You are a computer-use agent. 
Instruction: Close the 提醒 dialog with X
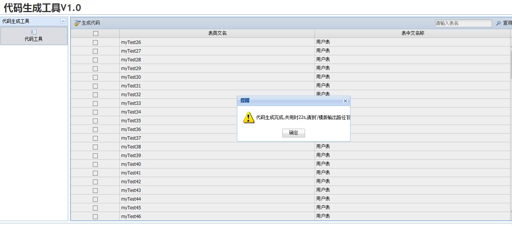tap(345, 101)
